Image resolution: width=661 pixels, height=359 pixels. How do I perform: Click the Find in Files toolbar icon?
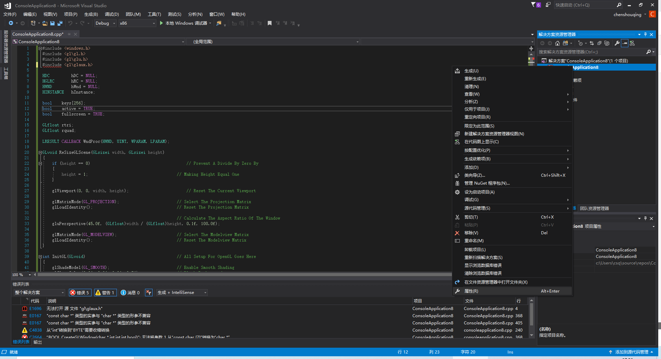click(219, 23)
